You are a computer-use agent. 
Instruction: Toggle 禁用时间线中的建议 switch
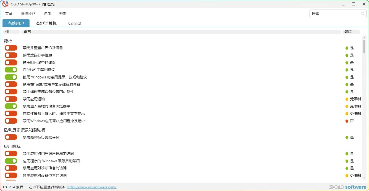[11, 63]
